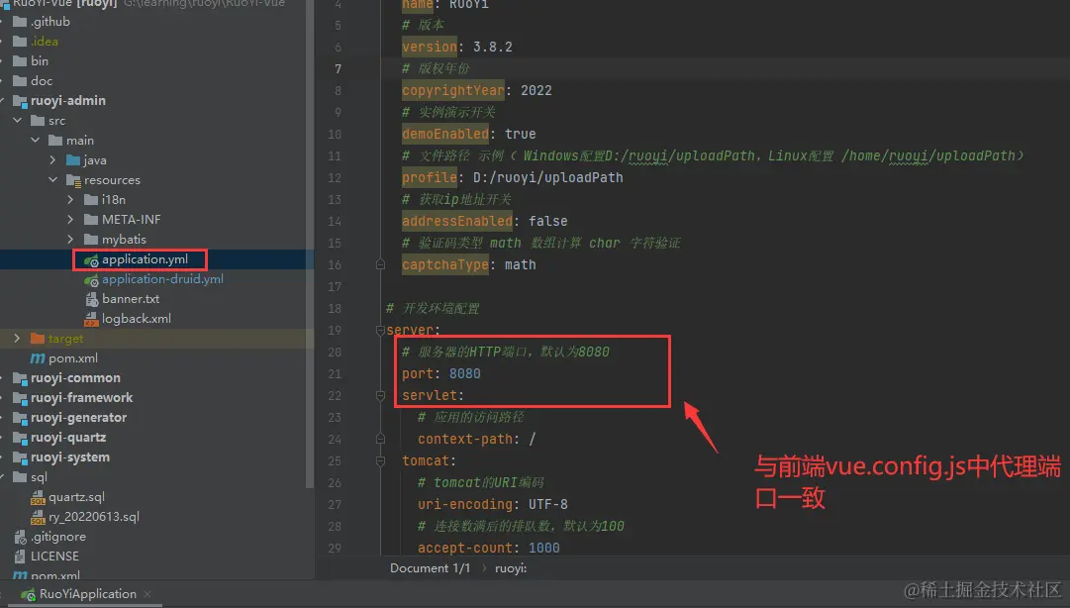This screenshot has height=608, width=1070.
Task: Click the java source folder icon
Action: pyautogui.click(x=73, y=160)
